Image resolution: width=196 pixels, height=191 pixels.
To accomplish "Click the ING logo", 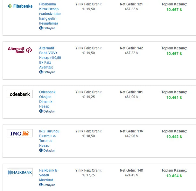I will (20, 133).
